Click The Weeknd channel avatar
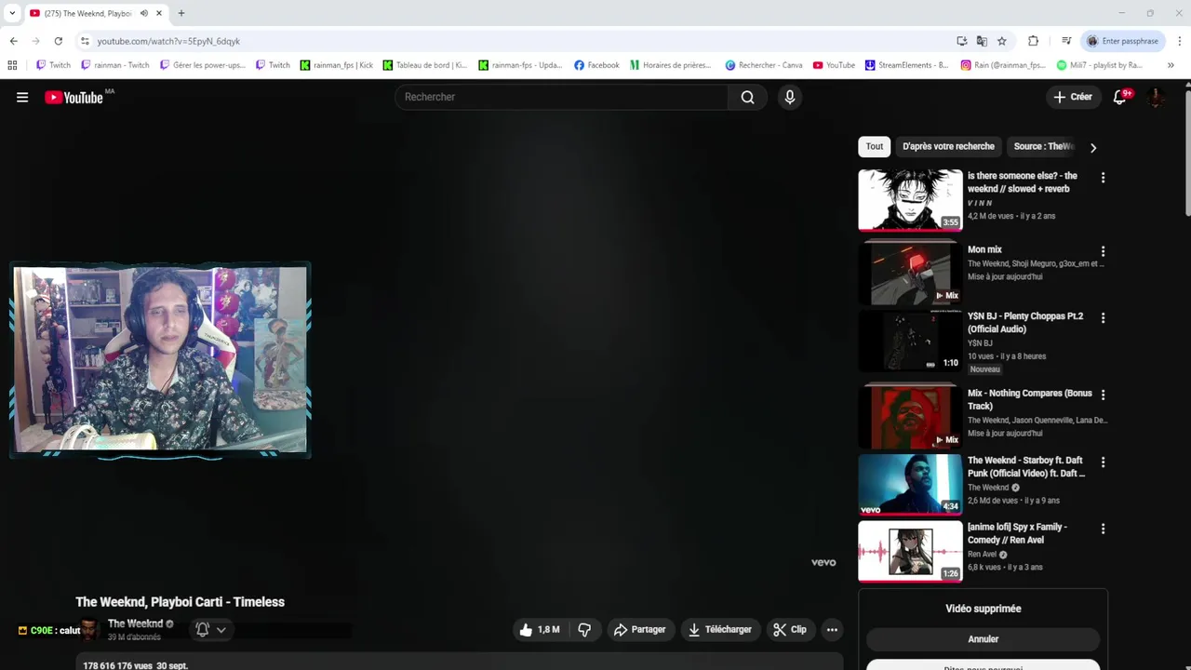This screenshot has height=670, width=1191. pyautogui.click(x=89, y=630)
